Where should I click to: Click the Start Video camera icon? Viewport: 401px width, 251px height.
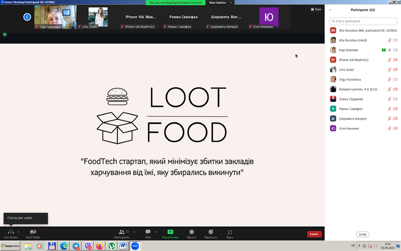33,232
